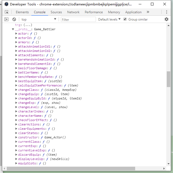
Task: Open the Network tab
Action: tap(73, 12)
